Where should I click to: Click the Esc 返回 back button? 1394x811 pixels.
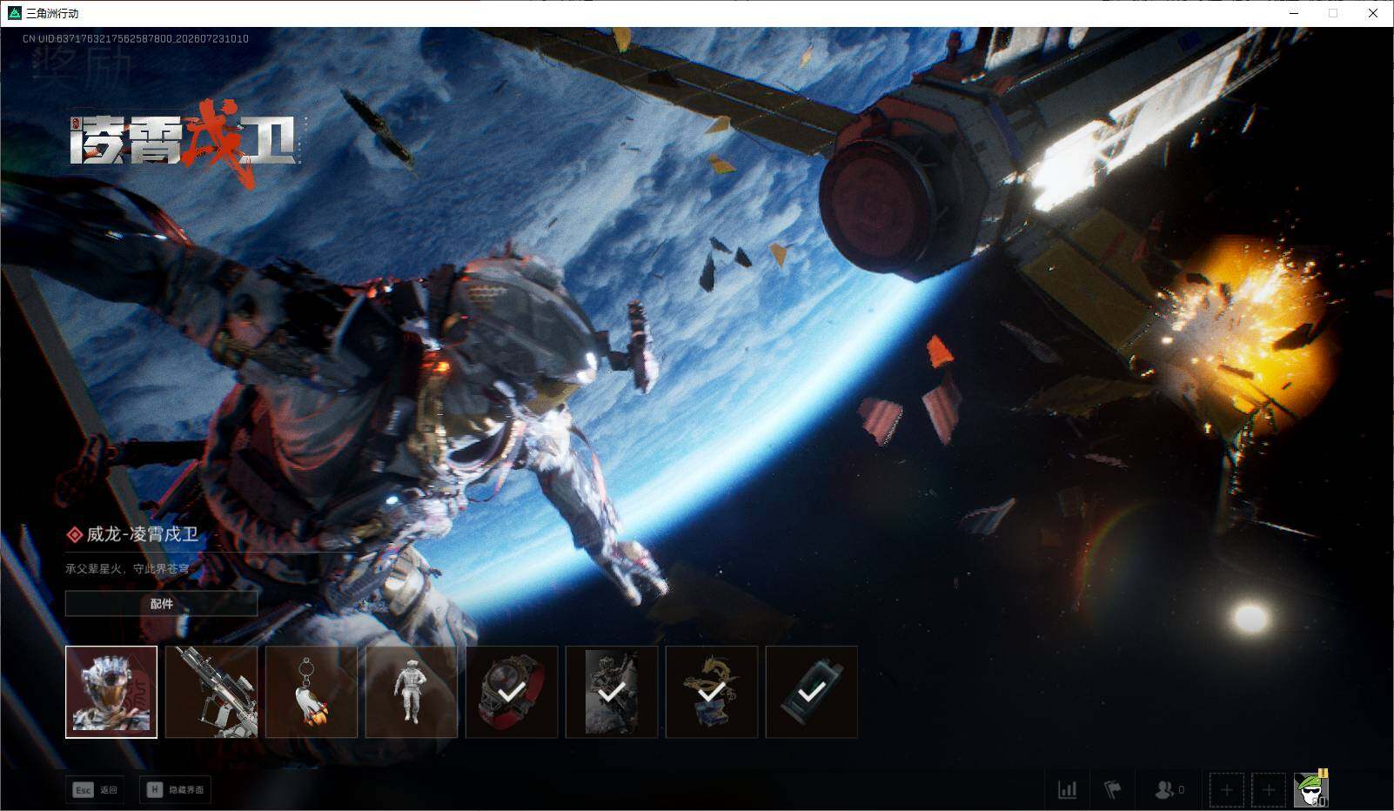pos(96,790)
